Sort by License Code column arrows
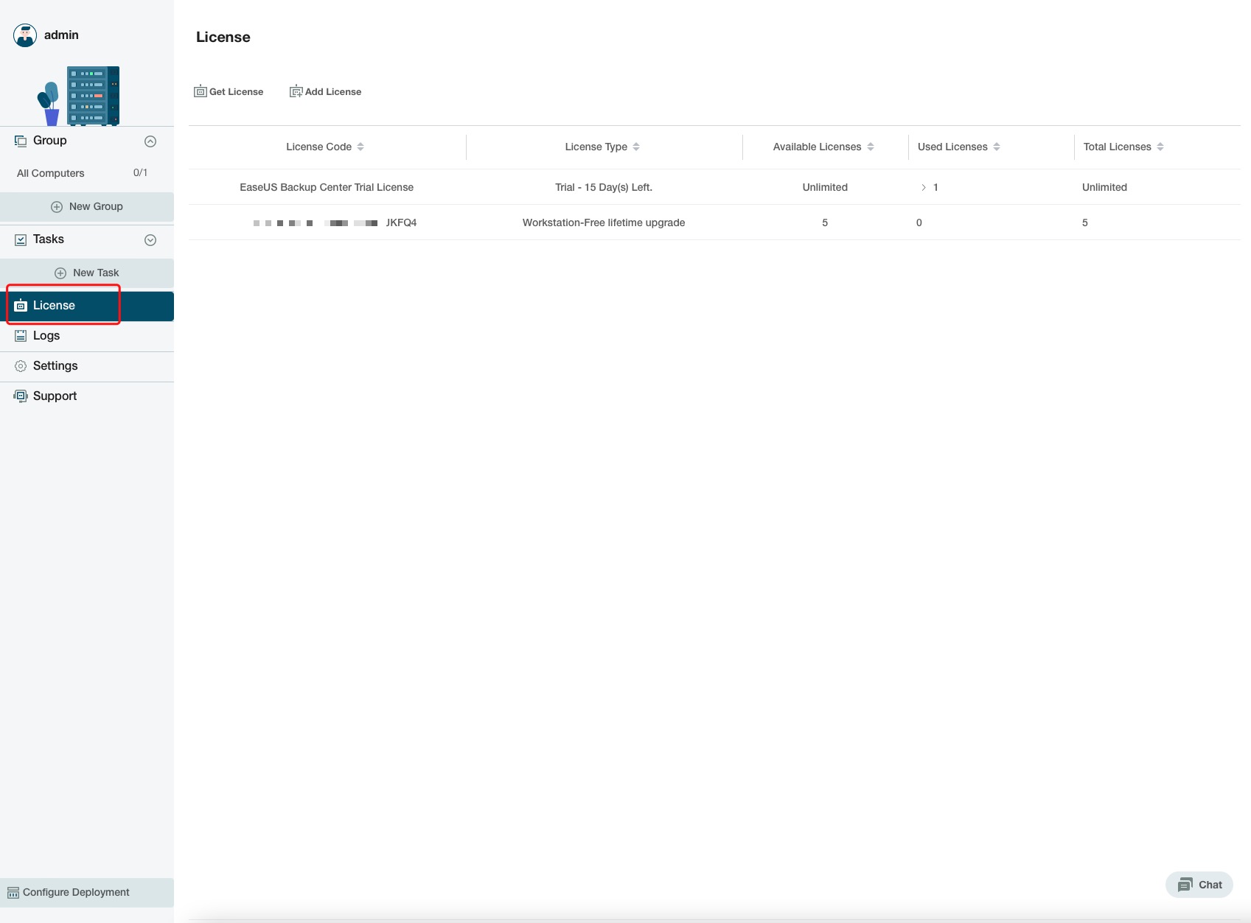Screen dimensions: 1251x923 pos(360,147)
